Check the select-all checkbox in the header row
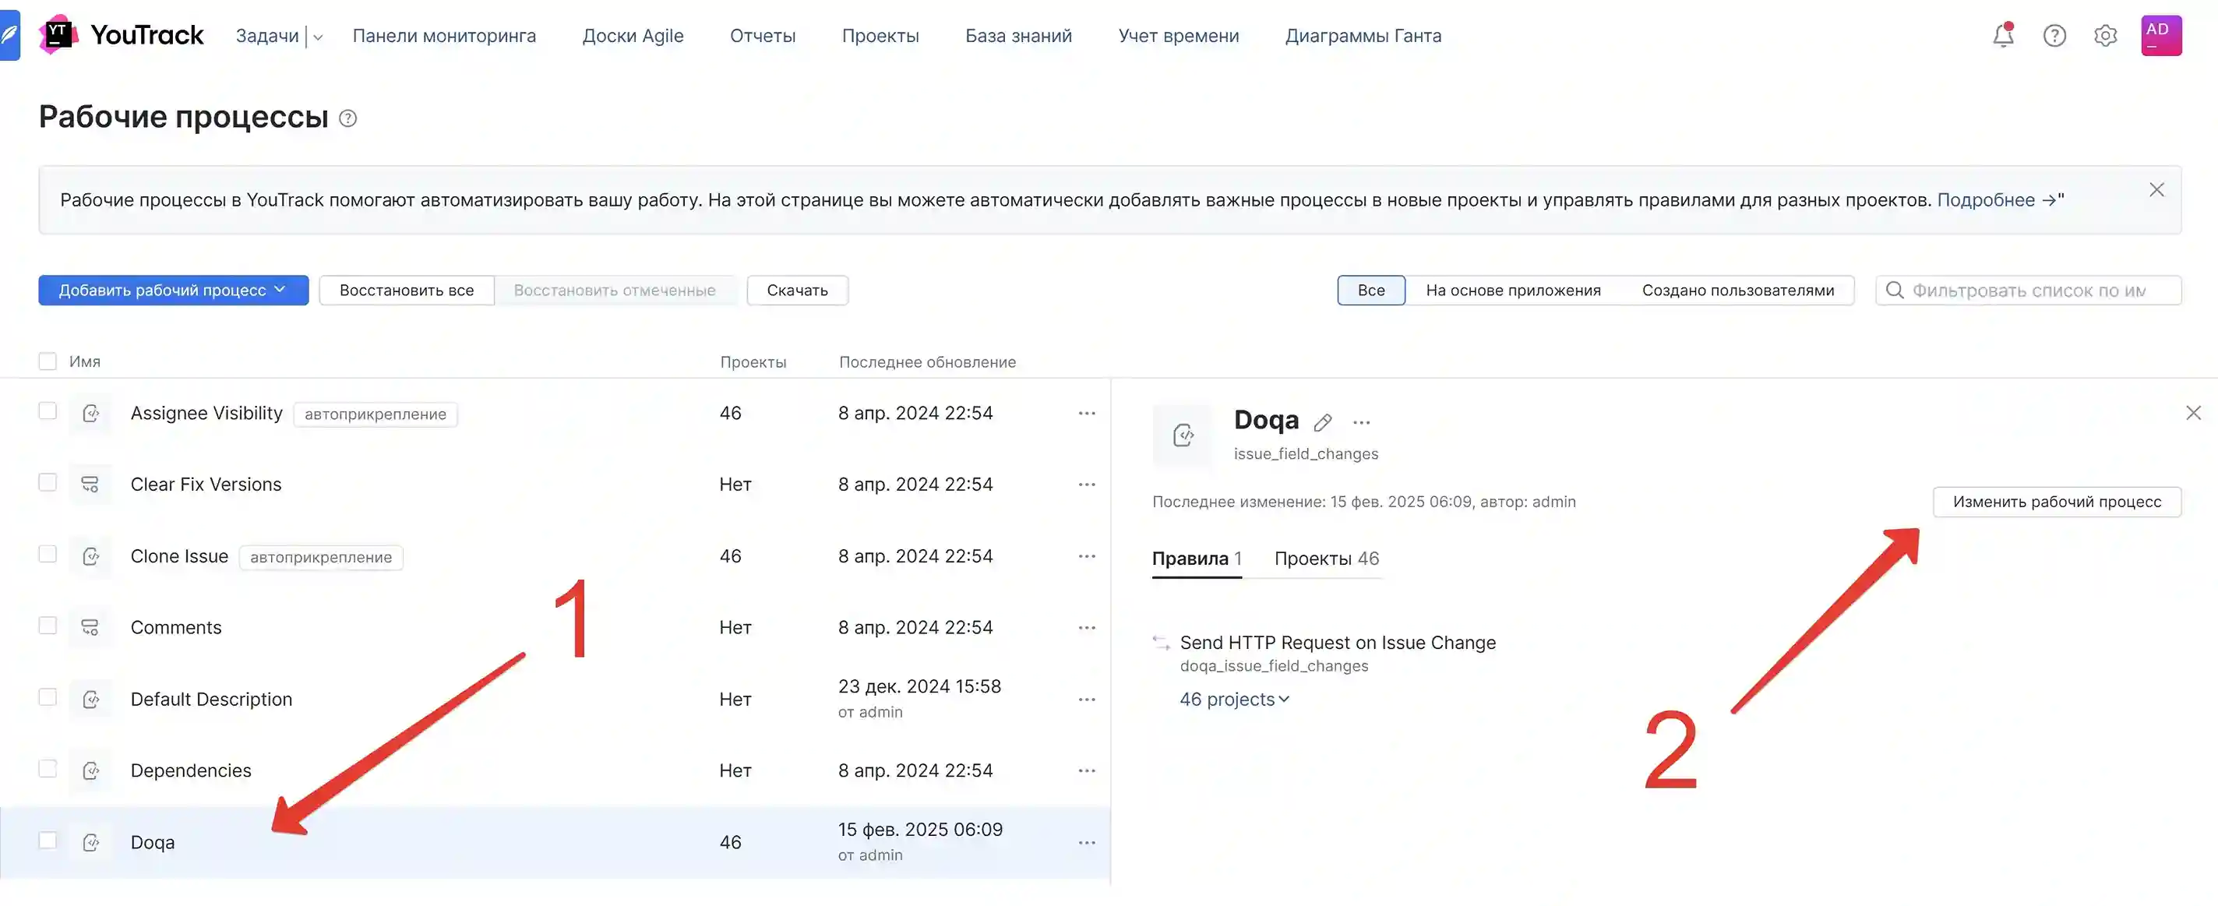 (x=48, y=361)
